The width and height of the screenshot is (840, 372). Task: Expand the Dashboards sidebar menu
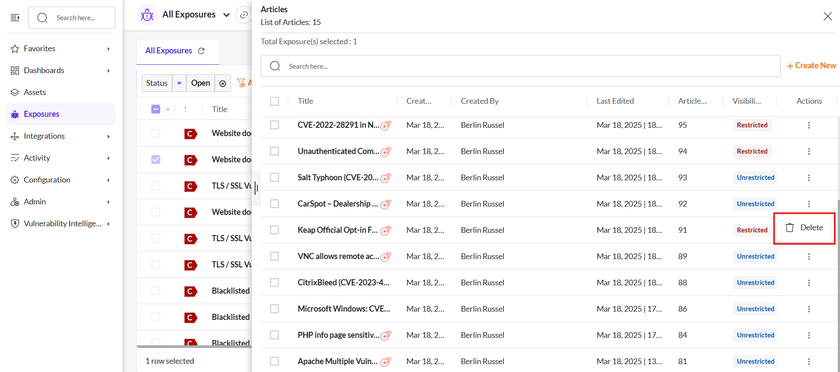coord(60,70)
